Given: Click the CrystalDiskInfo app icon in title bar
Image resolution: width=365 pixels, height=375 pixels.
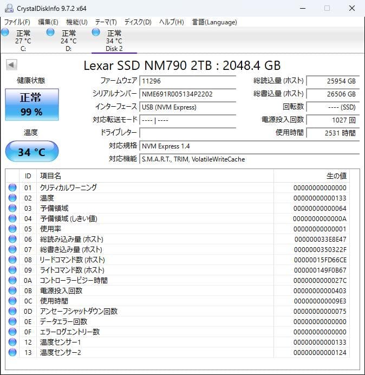Looking at the screenshot, I should point(9,8).
